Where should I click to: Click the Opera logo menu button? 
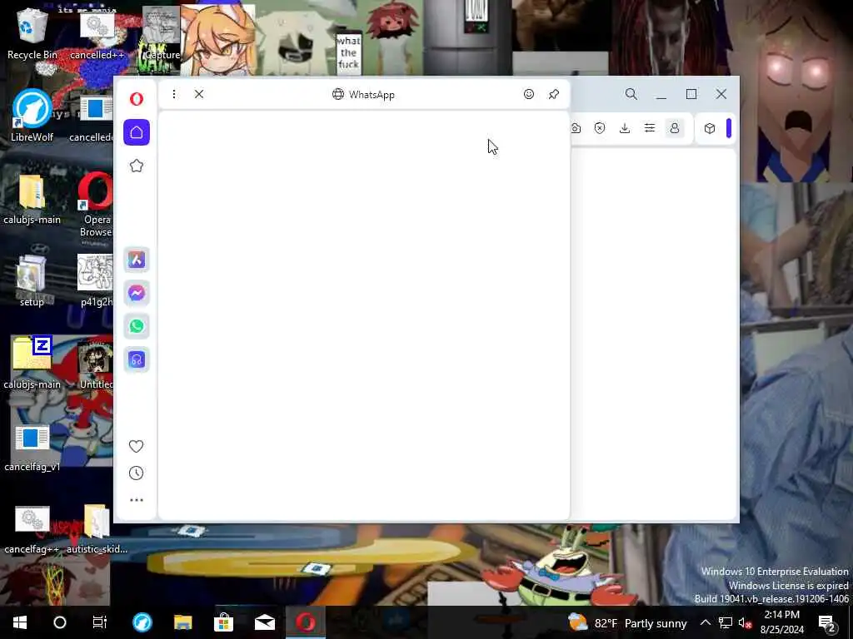click(x=137, y=99)
